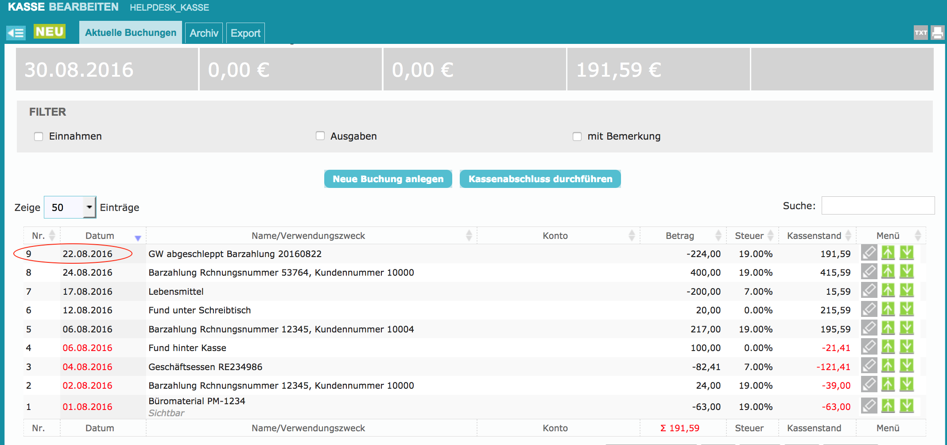
Task: Focus the Suche search field
Action: point(878,206)
